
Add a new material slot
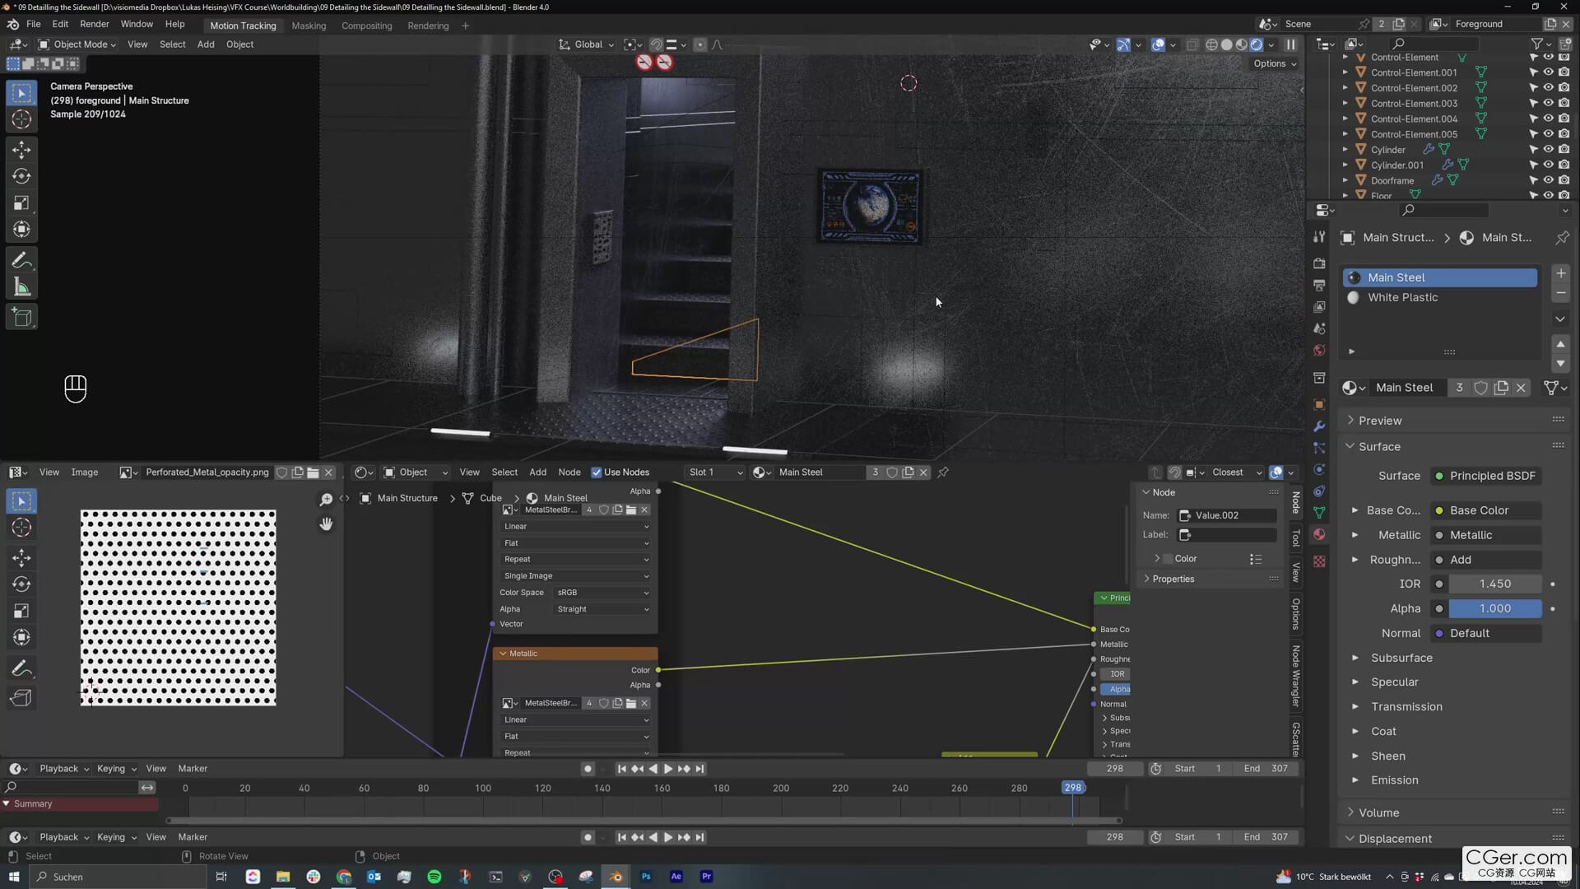pyautogui.click(x=1560, y=273)
